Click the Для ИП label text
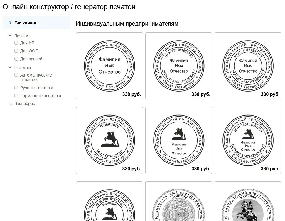Image resolution: width=285 pixels, height=221 pixels. (27, 43)
